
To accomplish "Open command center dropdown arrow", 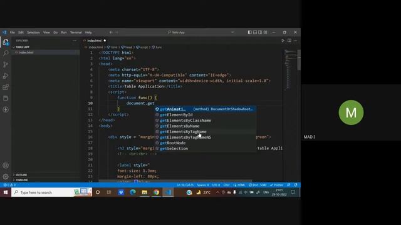I will (232, 32).
